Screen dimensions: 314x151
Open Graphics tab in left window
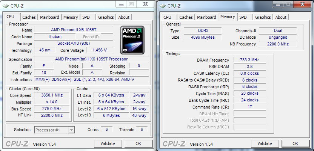click(x=106, y=17)
